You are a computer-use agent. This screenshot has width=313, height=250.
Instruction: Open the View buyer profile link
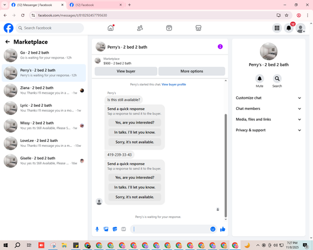[x=173, y=84]
